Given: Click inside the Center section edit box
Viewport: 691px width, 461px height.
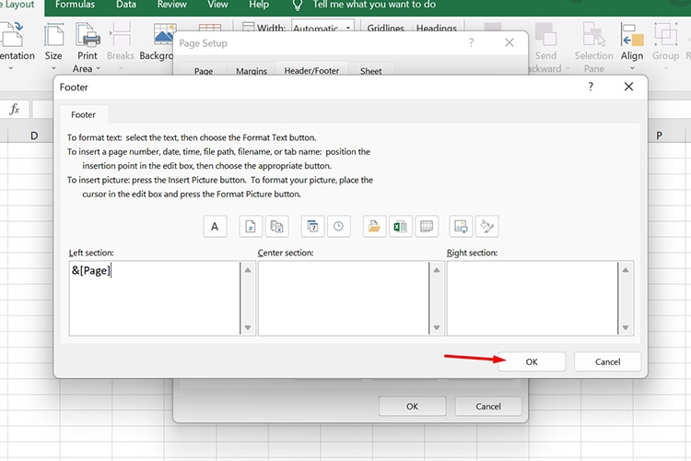Looking at the screenshot, I should point(344,298).
